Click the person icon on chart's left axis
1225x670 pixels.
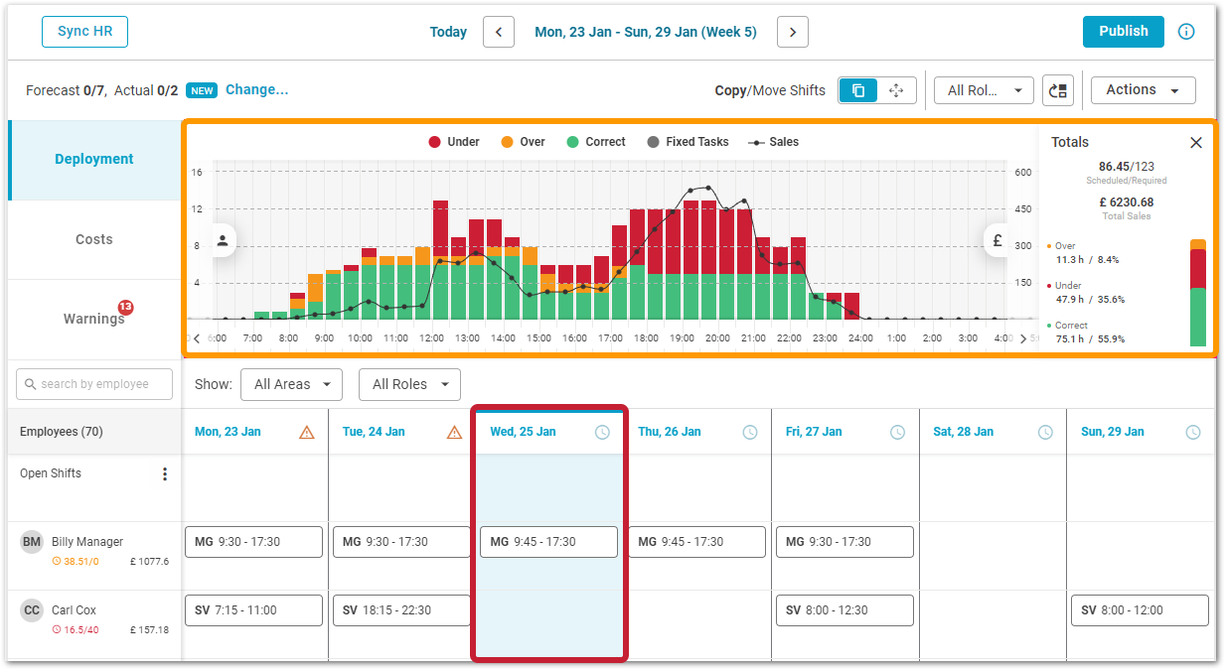[223, 240]
